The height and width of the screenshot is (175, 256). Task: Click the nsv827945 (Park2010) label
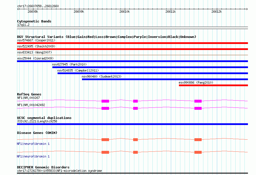point(69,64)
